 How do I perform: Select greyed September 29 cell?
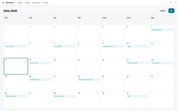(x=40, y=33)
